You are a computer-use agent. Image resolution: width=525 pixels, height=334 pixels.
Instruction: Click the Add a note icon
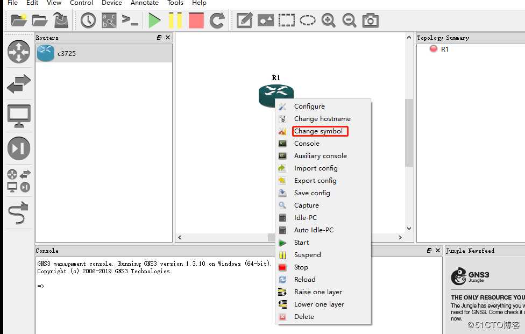[x=244, y=20]
